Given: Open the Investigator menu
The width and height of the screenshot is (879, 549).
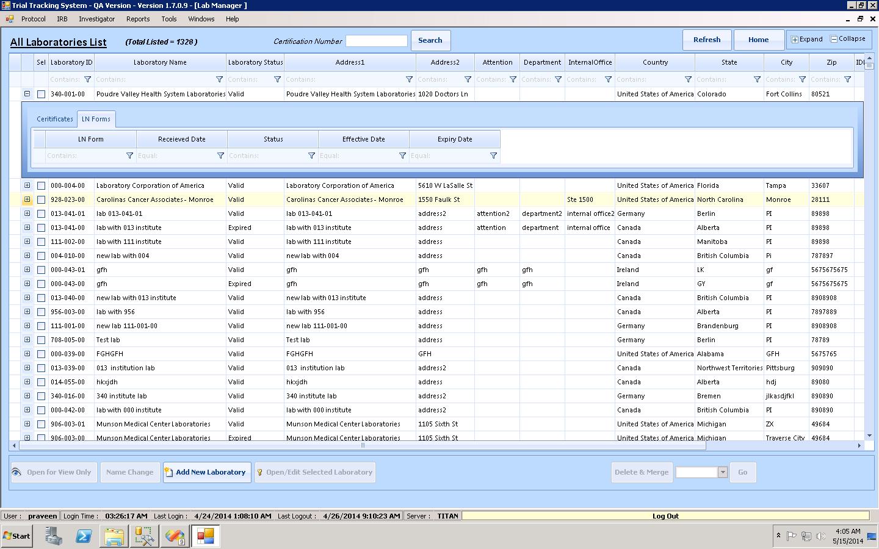Looking at the screenshot, I should pyautogui.click(x=96, y=19).
